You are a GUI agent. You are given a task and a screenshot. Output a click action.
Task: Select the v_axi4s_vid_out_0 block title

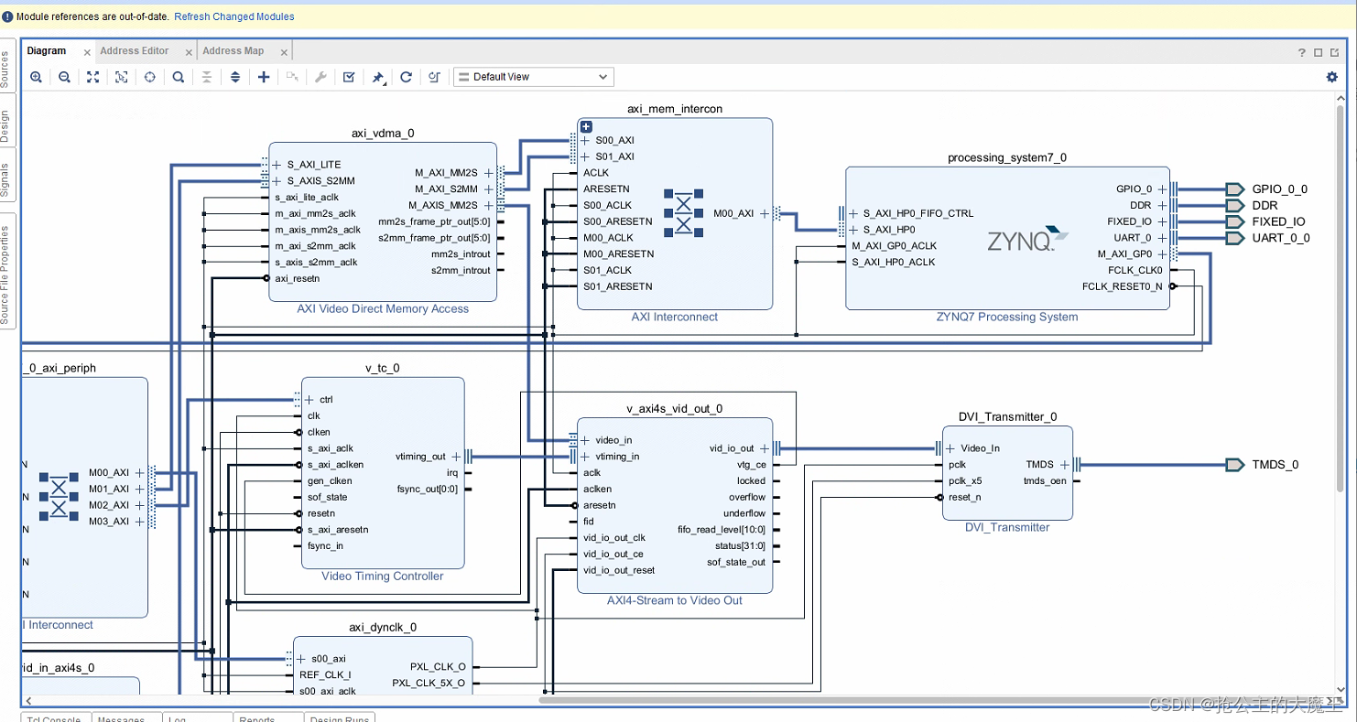[674, 409]
